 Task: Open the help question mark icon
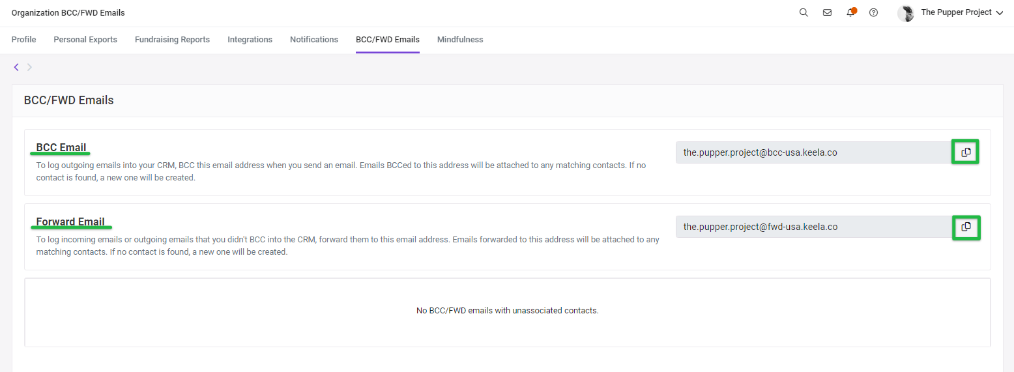click(x=874, y=12)
